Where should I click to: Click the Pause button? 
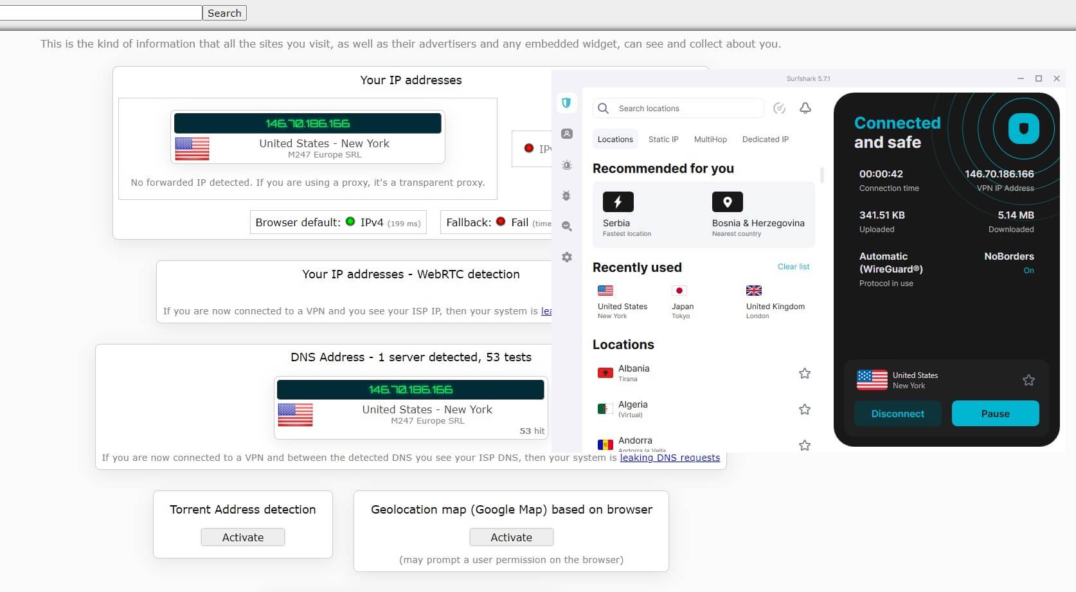click(995, 413)
